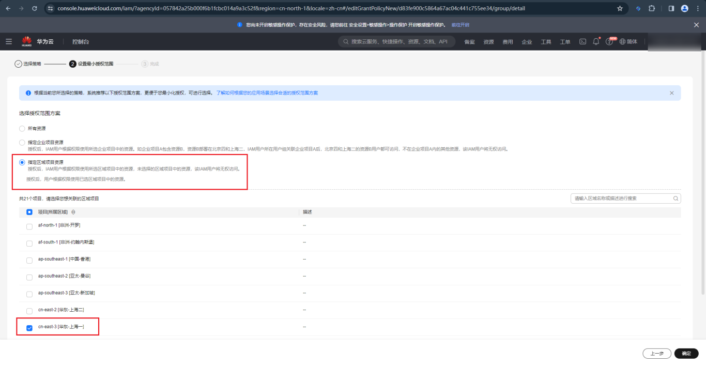Click the region search magnifier icon
The image size is (706, 366).
click(x=676, y=199)
